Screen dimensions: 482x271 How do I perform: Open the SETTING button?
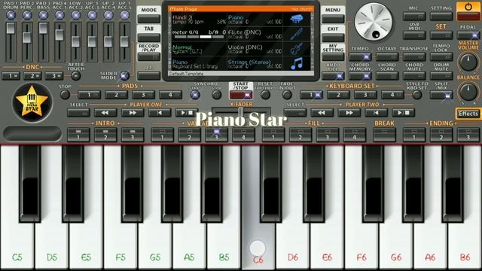(x=441, y=16)
